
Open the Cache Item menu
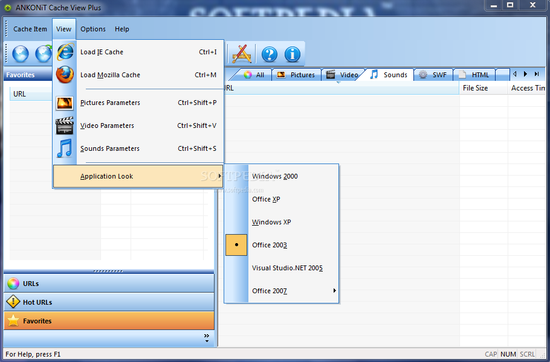coord(30,29)
